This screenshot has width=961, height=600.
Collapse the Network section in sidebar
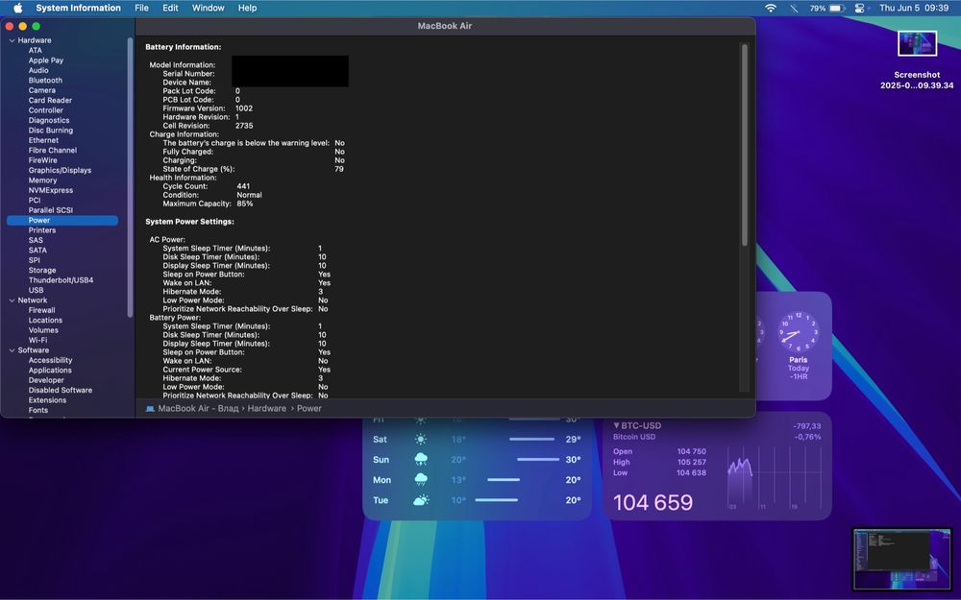pyautogui.click(x=12, y=300)
